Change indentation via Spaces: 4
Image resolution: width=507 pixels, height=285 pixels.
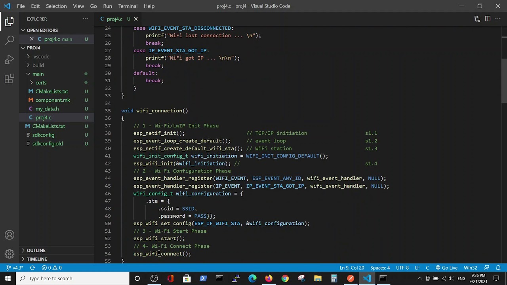(380, 268)
